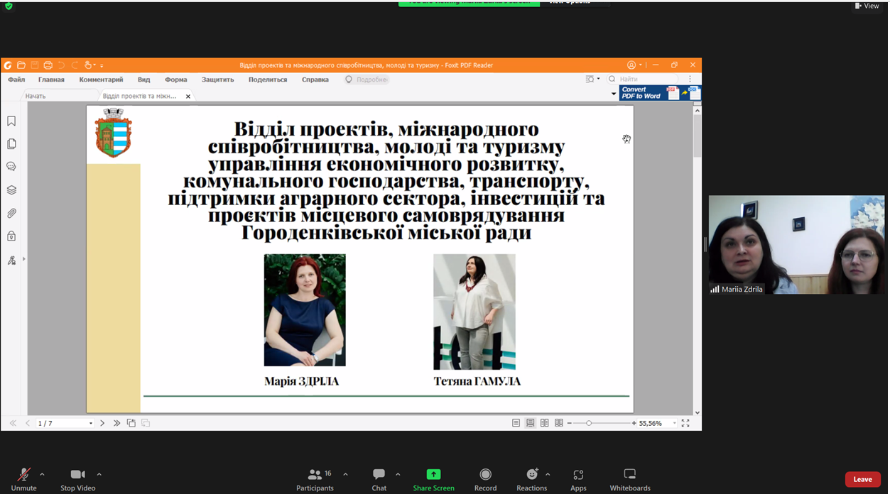Activate the Record button in Zoom
890x494 pixels.
(485, 476)
